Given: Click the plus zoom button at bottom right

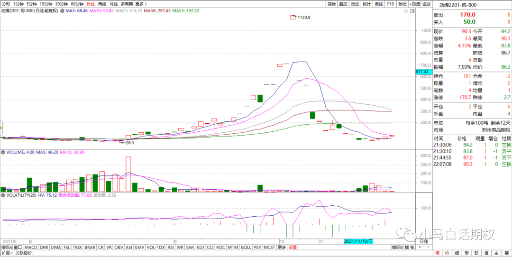Looking at the screenshot, I should click(420, 247).
